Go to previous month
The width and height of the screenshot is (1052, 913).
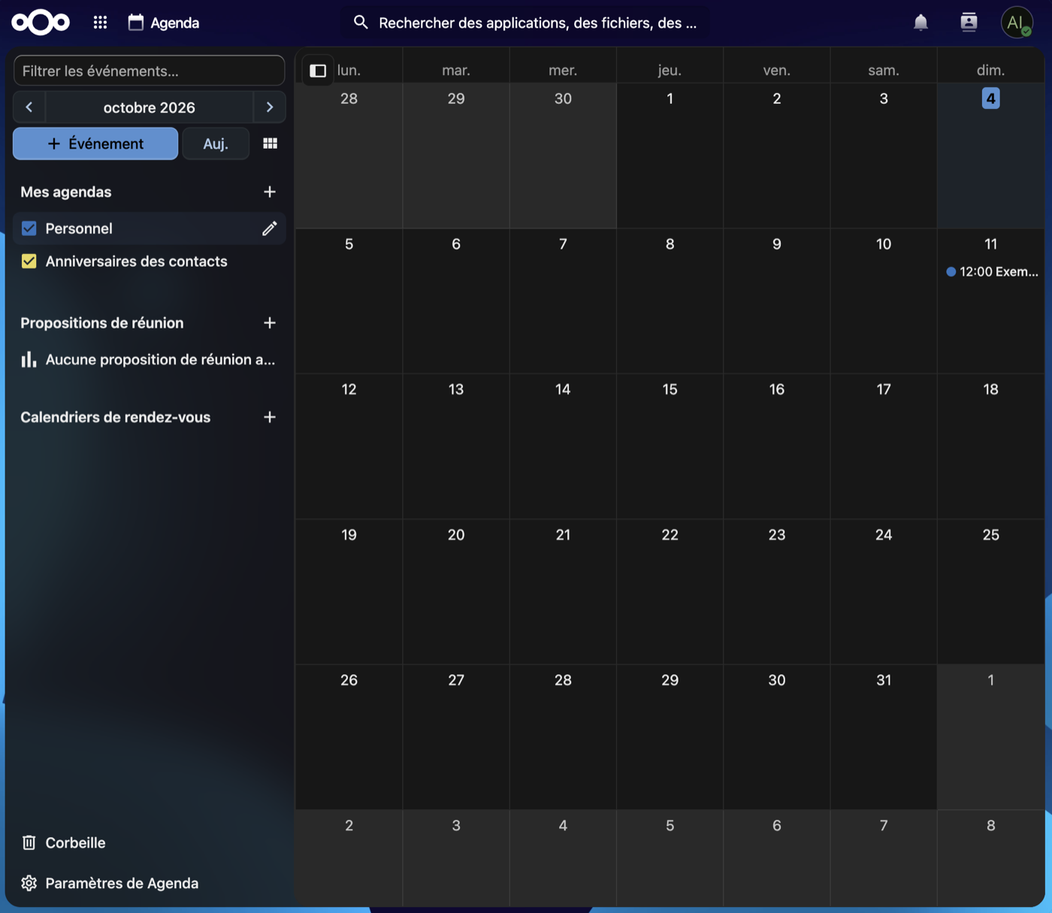[29, 107]
